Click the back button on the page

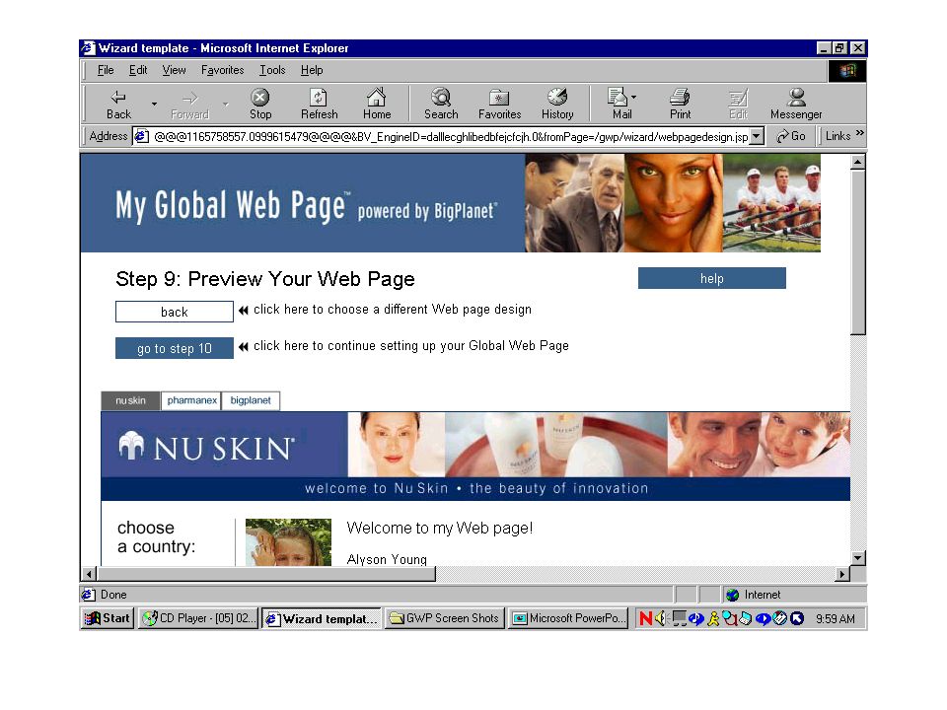pos(174,312)
